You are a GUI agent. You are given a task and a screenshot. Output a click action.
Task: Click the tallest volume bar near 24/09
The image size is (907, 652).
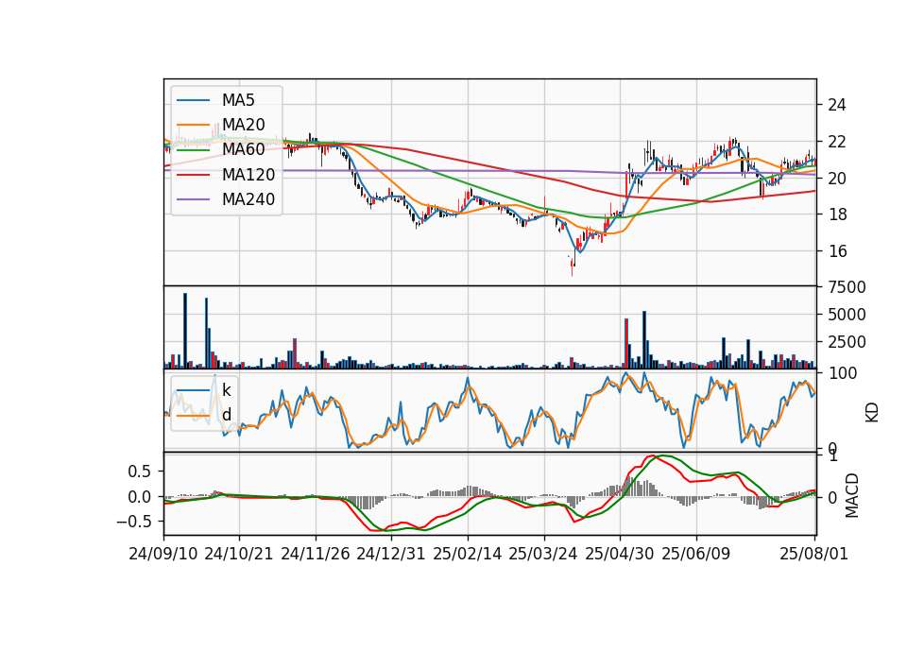185,331
